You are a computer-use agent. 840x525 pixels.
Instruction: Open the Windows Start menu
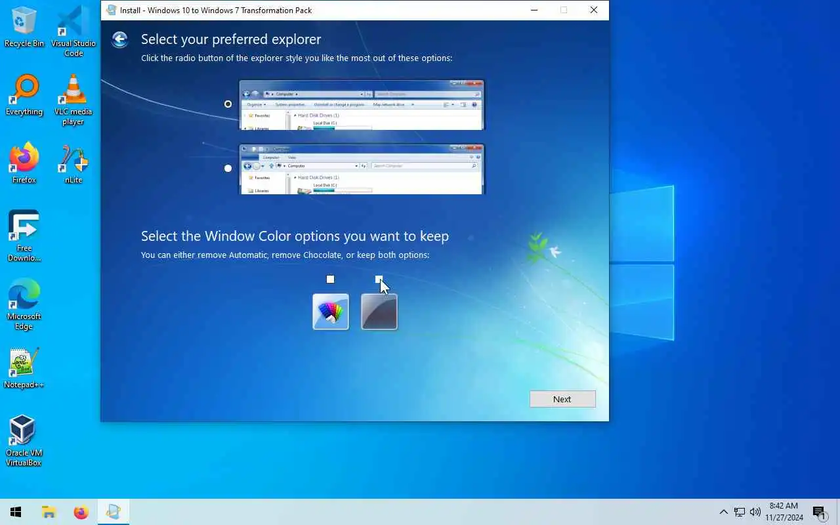point(16,512)
